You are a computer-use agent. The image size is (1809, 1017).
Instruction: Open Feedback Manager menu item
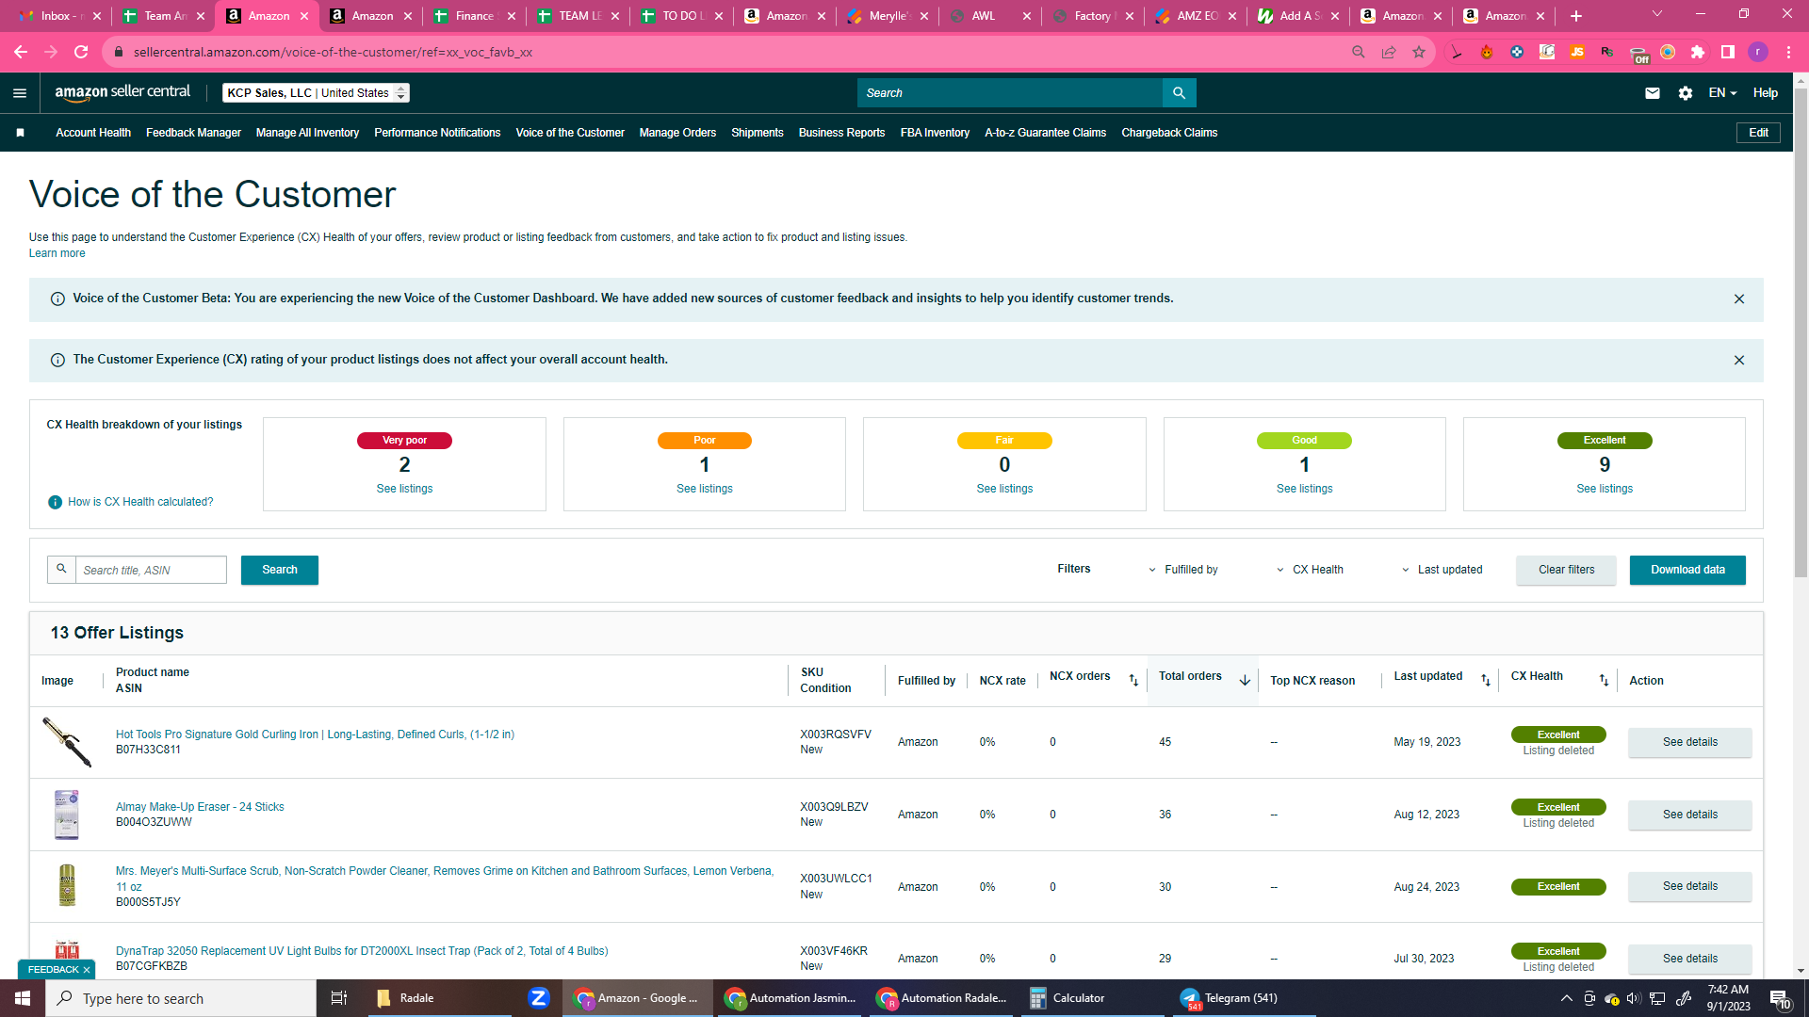pos(193,133)
